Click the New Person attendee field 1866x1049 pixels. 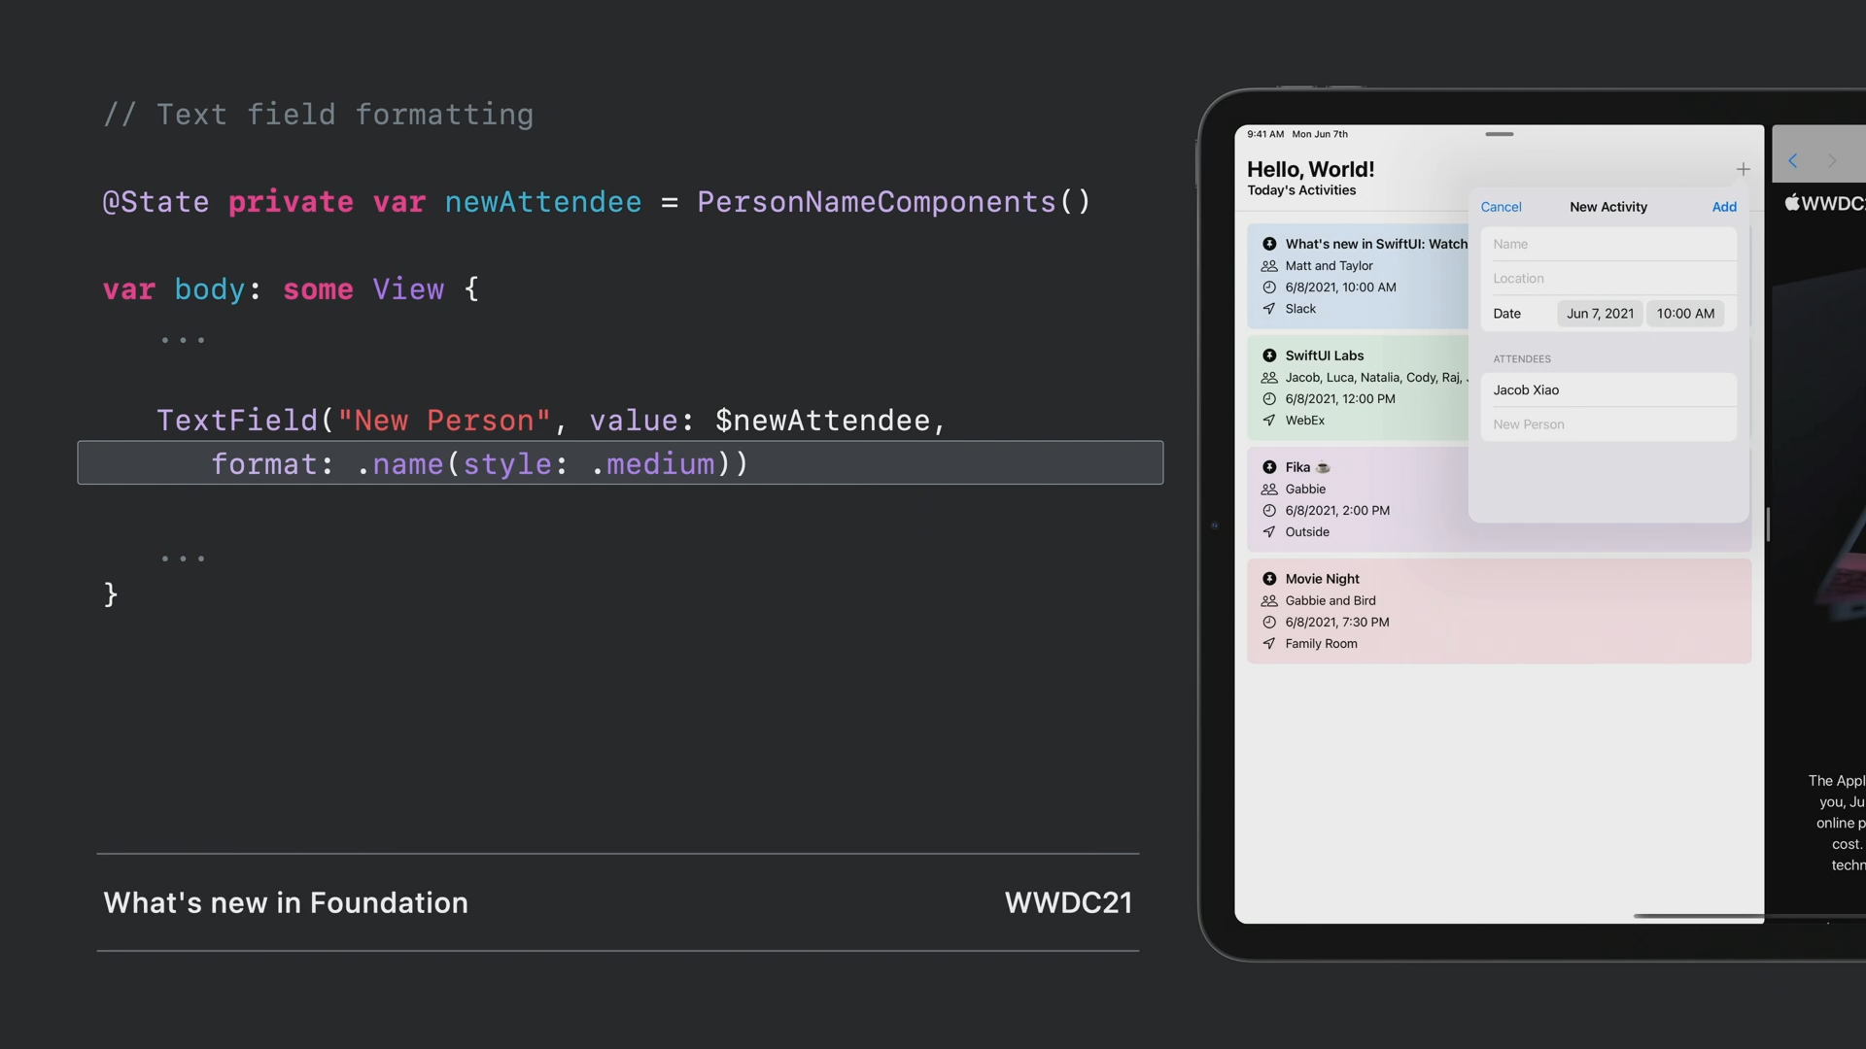[x=1608, y=424]
